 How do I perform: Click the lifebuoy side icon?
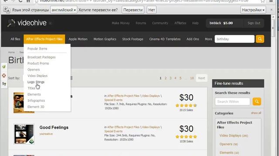(4, 75)
